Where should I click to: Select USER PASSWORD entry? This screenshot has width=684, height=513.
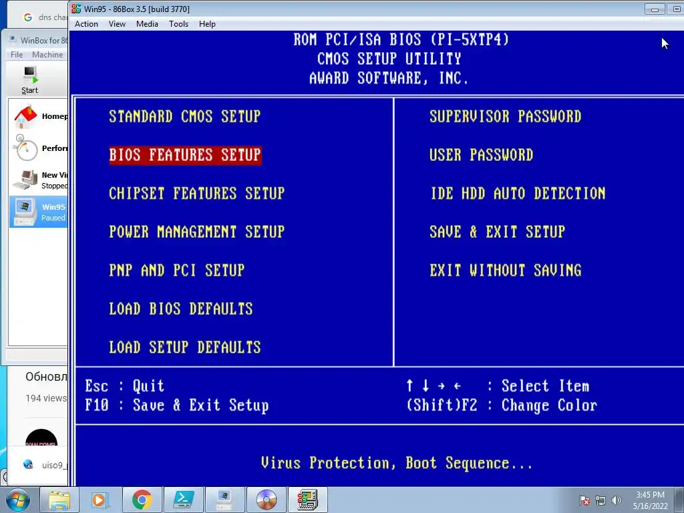[x=481, y=155]
